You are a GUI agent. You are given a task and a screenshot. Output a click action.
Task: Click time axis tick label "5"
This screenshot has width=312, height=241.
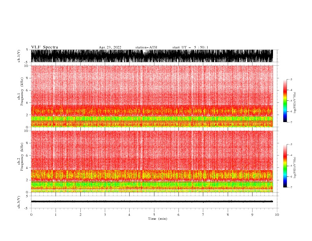pyautogui.click(x=154, y=215)
